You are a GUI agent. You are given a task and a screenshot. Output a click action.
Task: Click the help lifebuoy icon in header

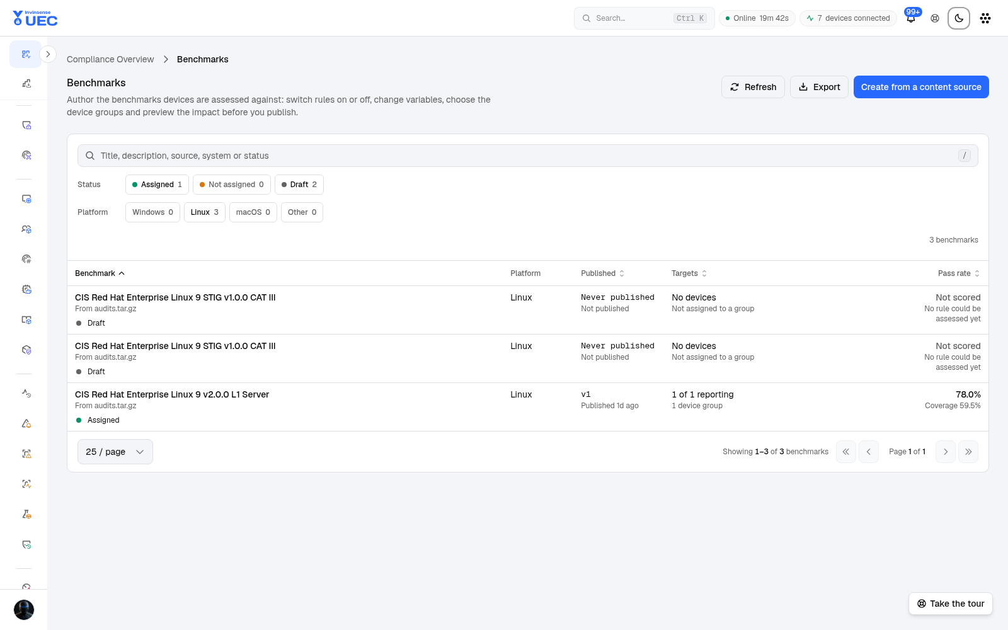click(935, 18)
